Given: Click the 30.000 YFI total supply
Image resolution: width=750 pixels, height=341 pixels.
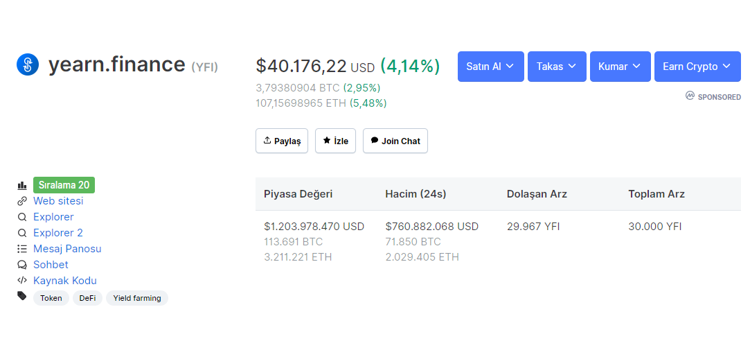Looking at the screenshot, I should (x=655, y=227).
